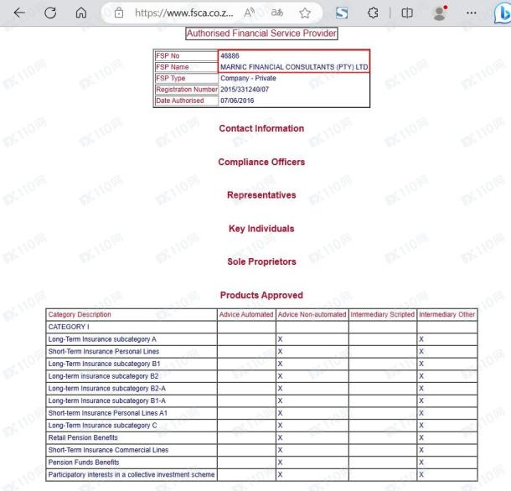Screen dimensions: 511x491
Task: Click Advice Non-automated X for Retail Pension Benefits
Action: coord(280,437)
